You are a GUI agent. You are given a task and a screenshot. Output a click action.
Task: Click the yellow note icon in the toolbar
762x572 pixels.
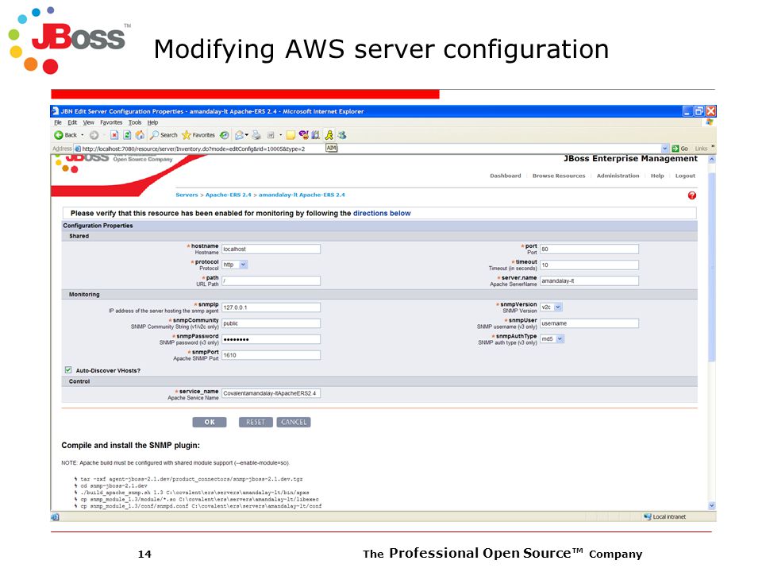coord(291,135)
